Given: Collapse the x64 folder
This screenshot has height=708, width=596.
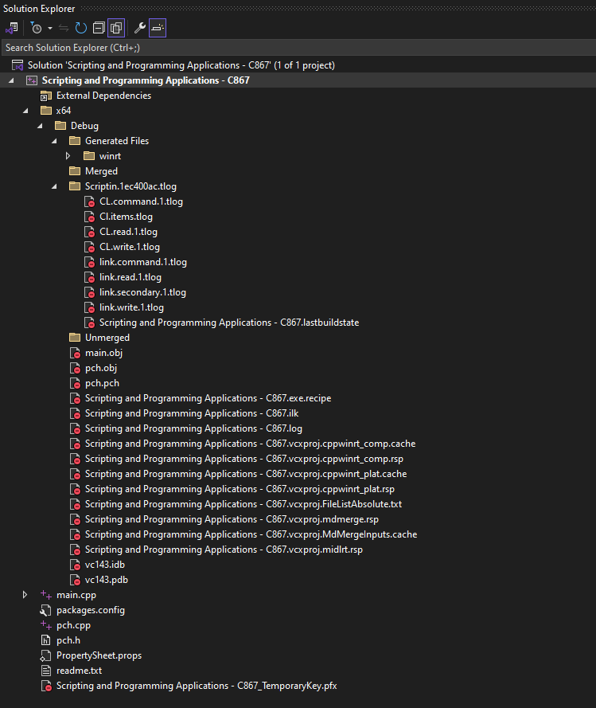Looking at the screenshot, I should click(25, 111).
